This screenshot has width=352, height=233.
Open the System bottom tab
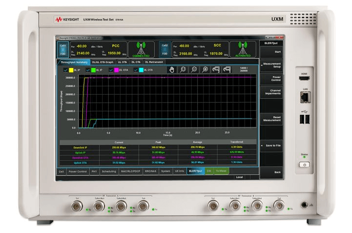166,171
